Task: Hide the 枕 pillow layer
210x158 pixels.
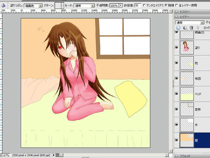Action: tap(177, 63)
